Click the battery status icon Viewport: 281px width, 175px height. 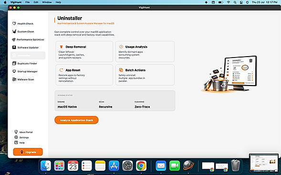pyautogui.click(x=220, y=2)
